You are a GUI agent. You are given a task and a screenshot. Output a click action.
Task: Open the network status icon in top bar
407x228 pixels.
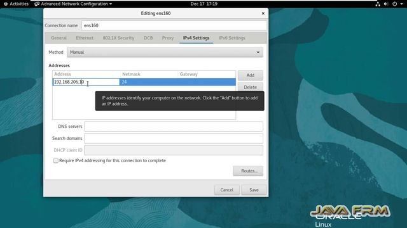tap(378, 4)
